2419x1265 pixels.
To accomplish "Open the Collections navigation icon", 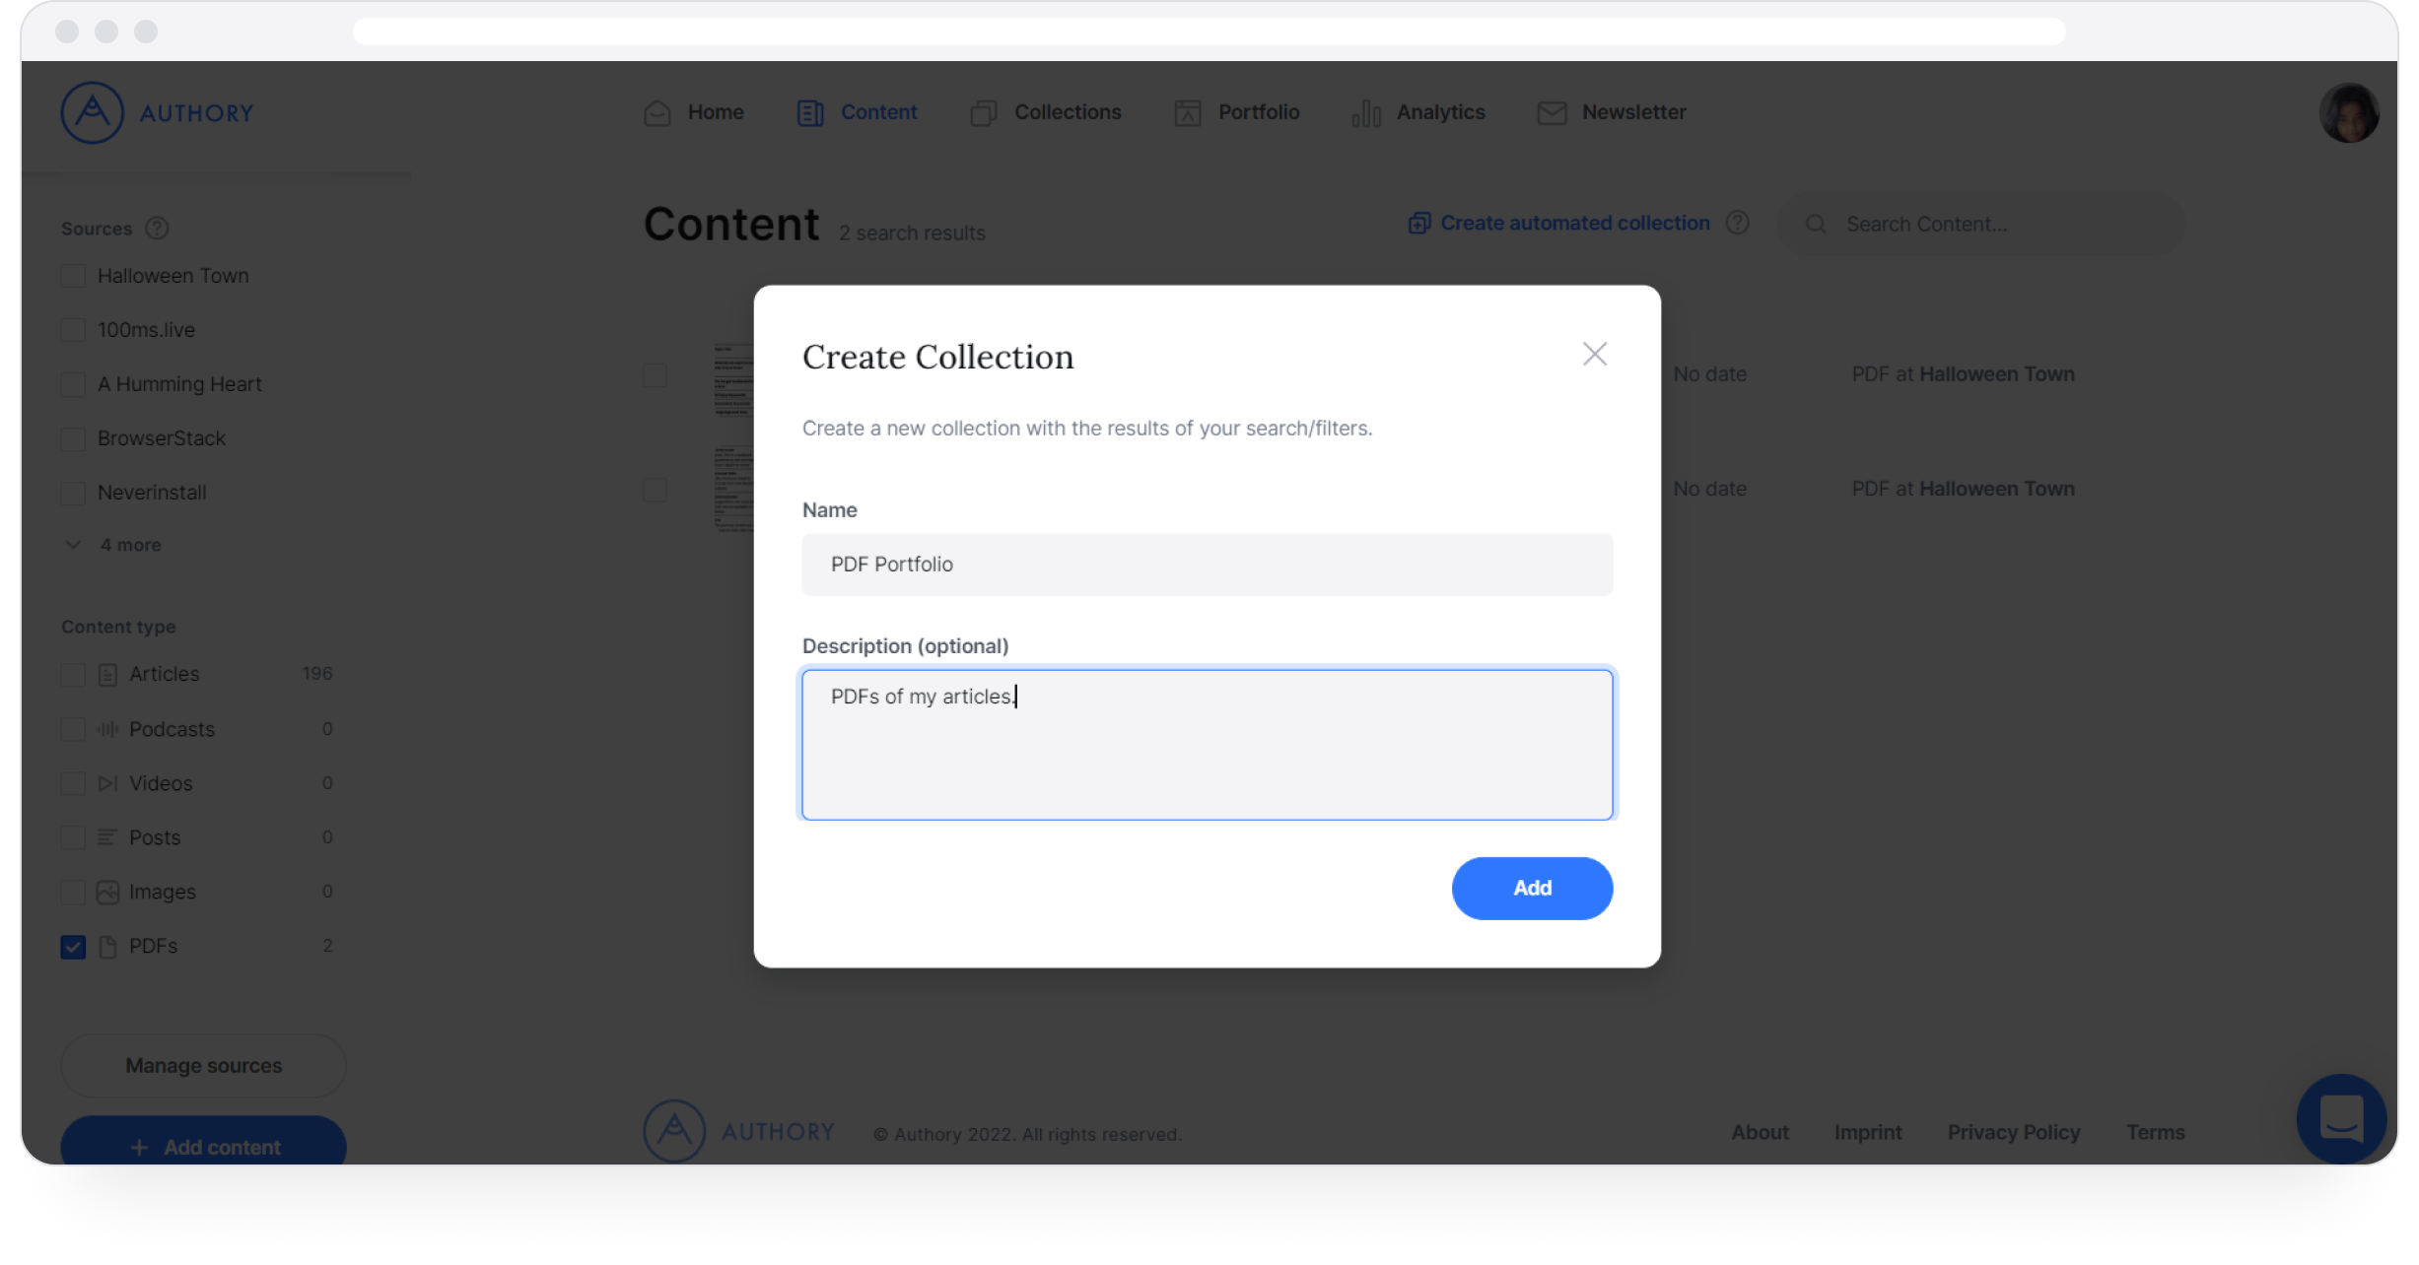I will pos(984,112).
